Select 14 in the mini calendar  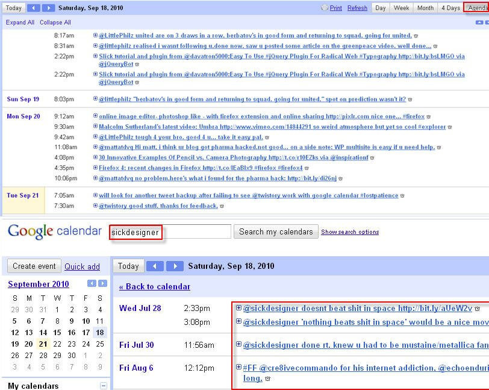(x=43, y=333)
